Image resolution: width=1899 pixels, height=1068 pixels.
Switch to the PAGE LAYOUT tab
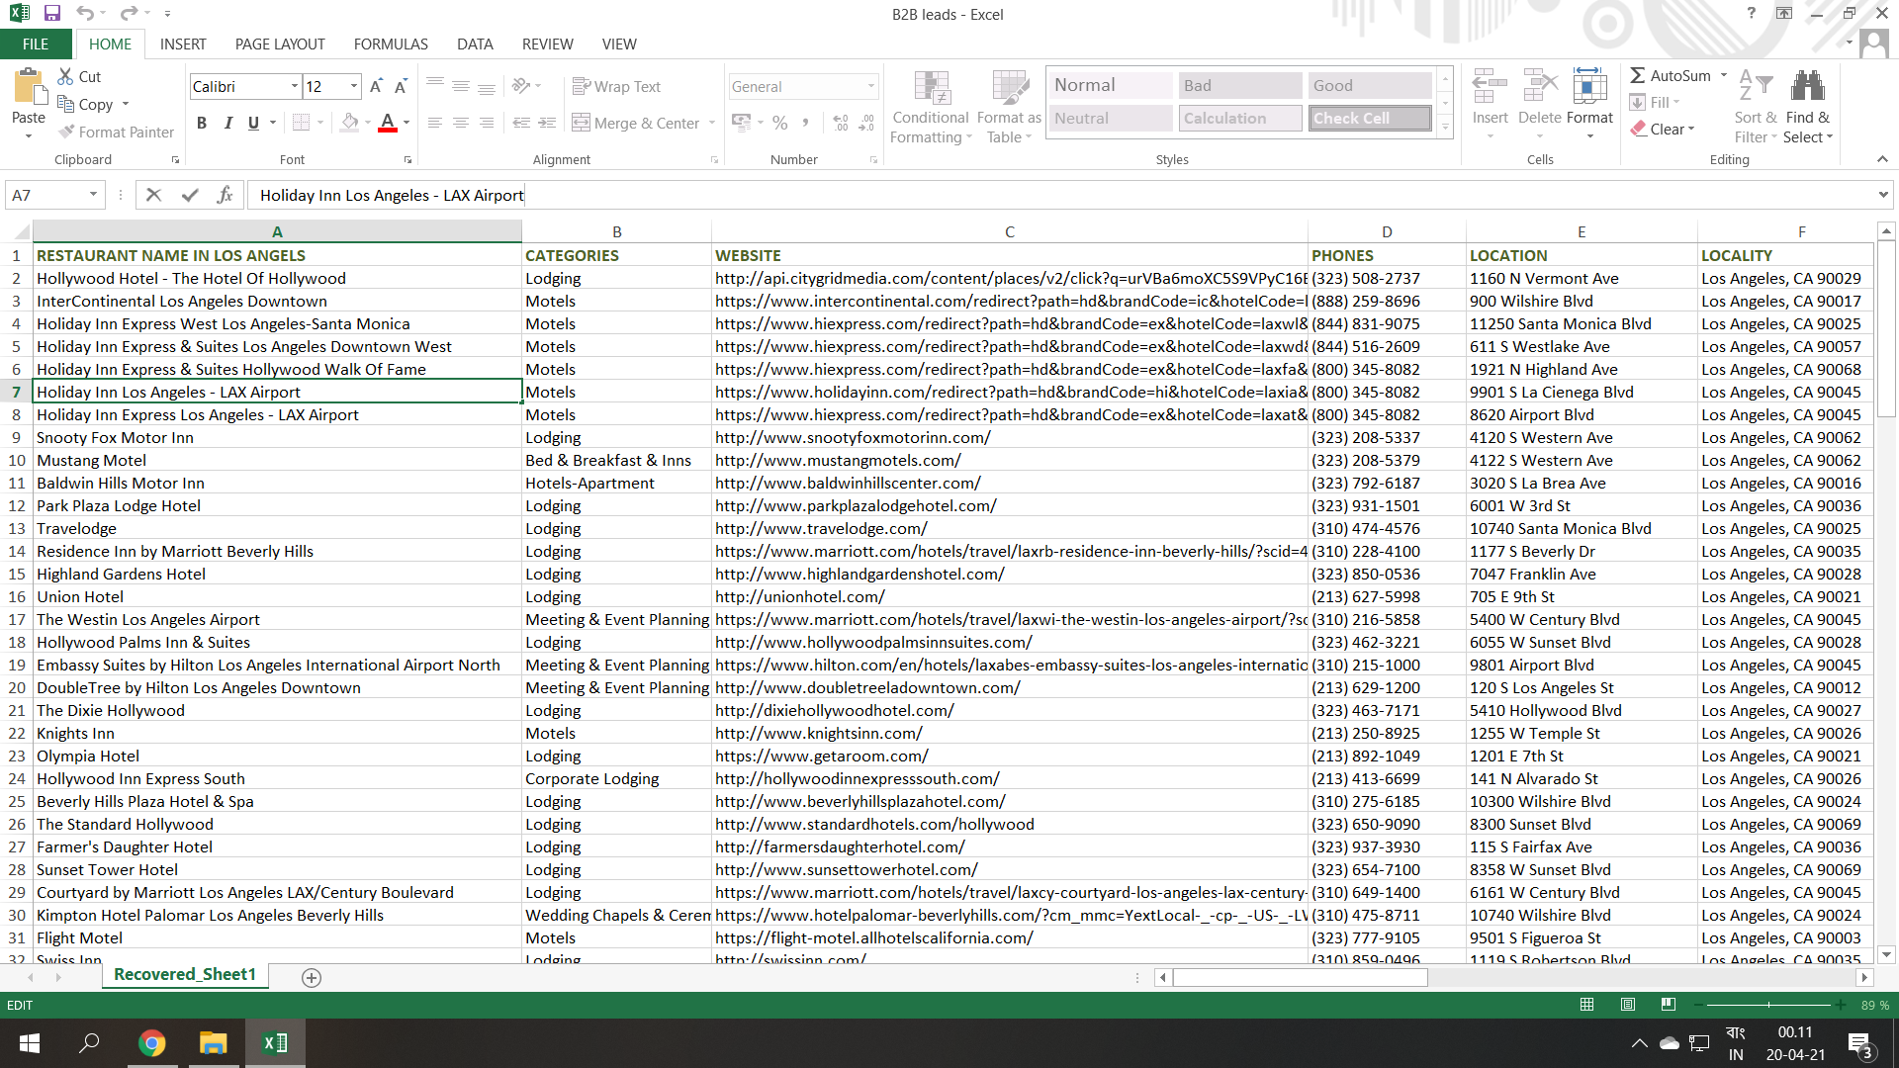[x=280, y=44]
